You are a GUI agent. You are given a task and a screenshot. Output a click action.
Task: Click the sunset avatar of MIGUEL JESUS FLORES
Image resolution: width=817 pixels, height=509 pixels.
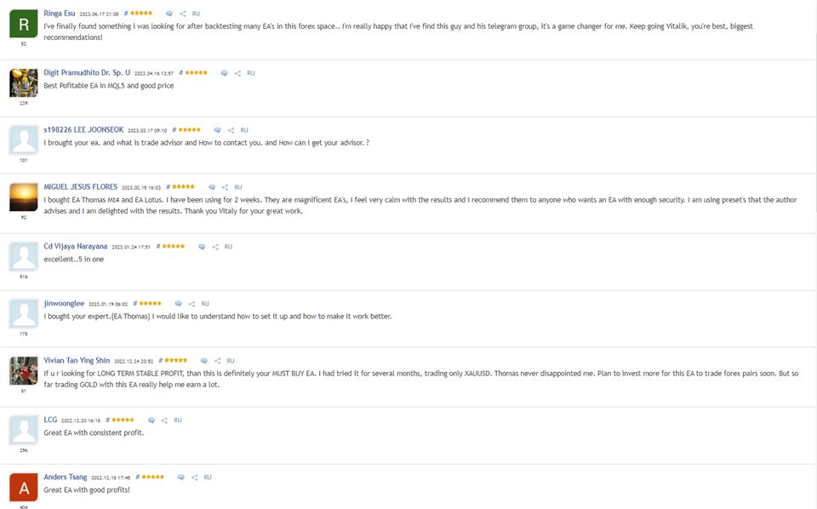click(24, 197)
